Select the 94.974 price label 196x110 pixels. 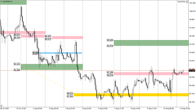coord(110,46)
